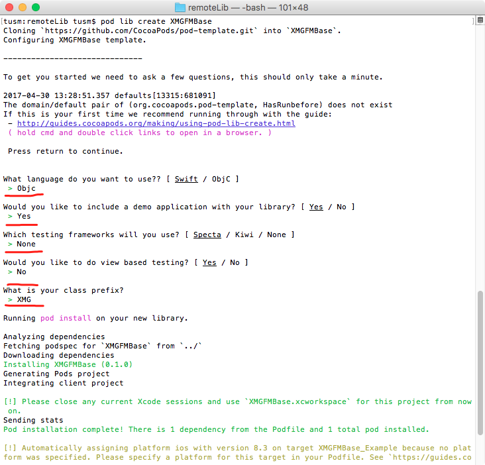Click the split pane icon at top right

point(480,21)
